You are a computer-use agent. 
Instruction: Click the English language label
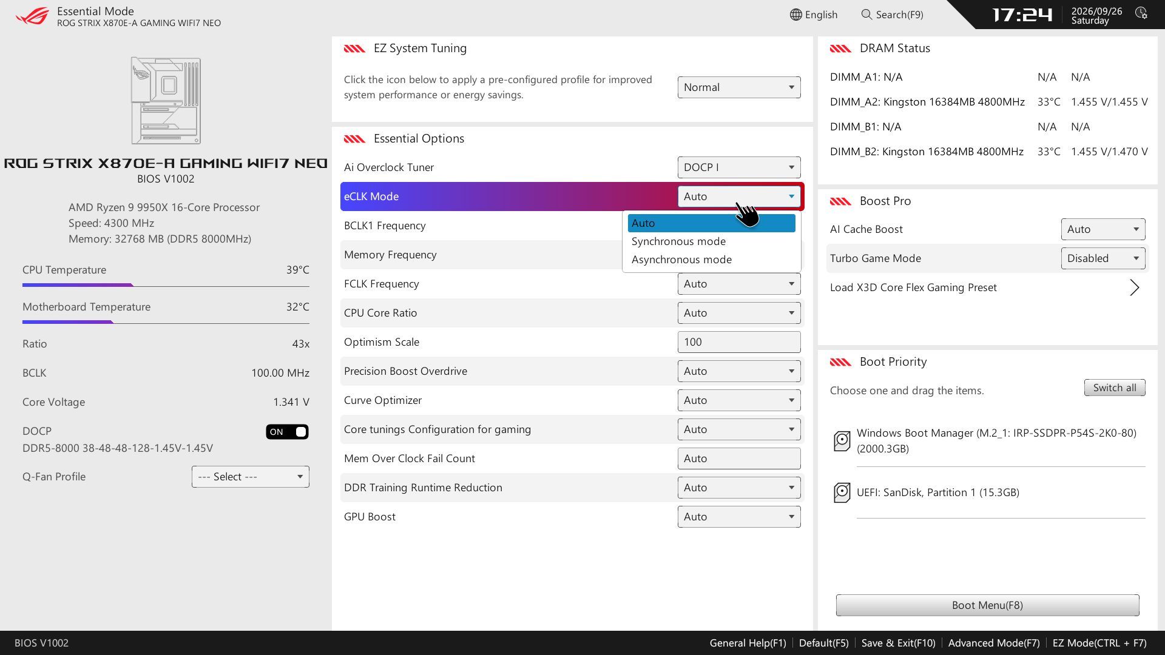[822, 15]
